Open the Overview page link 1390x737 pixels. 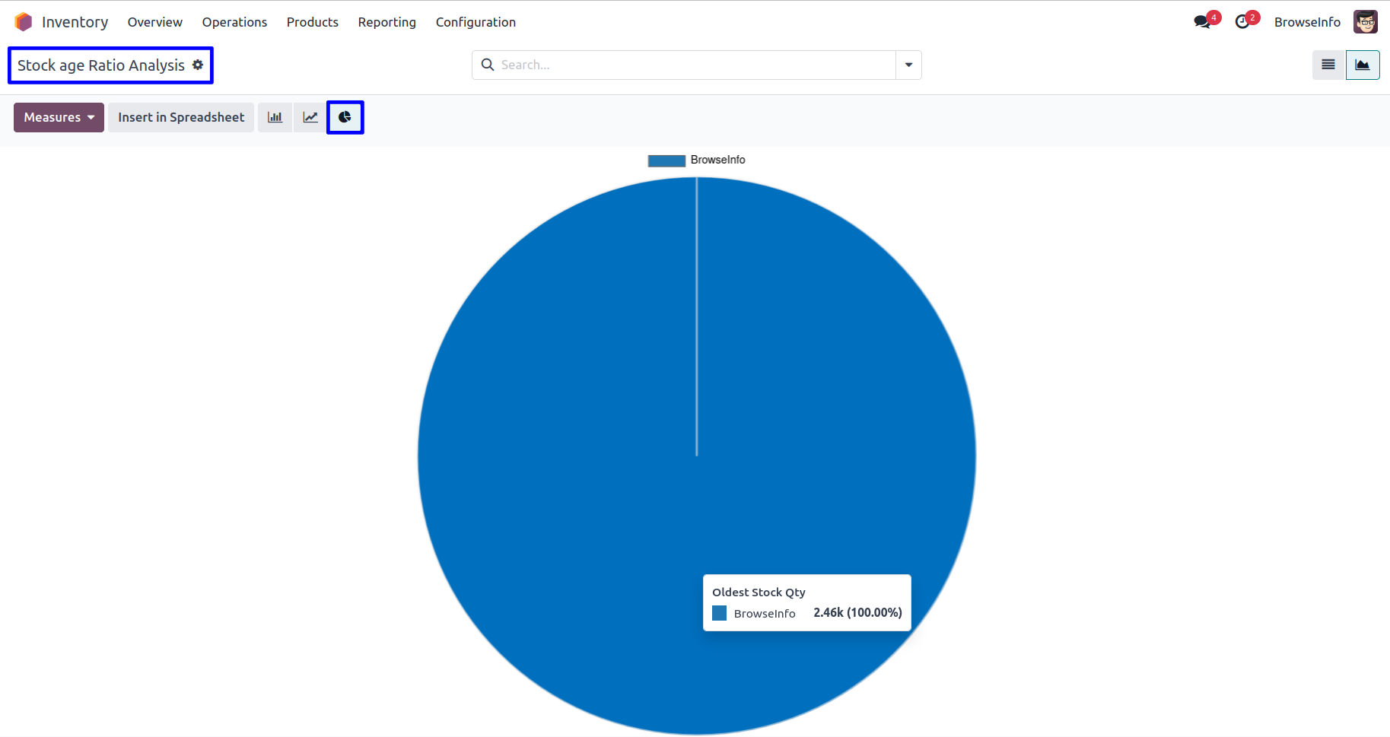point(154,22)
